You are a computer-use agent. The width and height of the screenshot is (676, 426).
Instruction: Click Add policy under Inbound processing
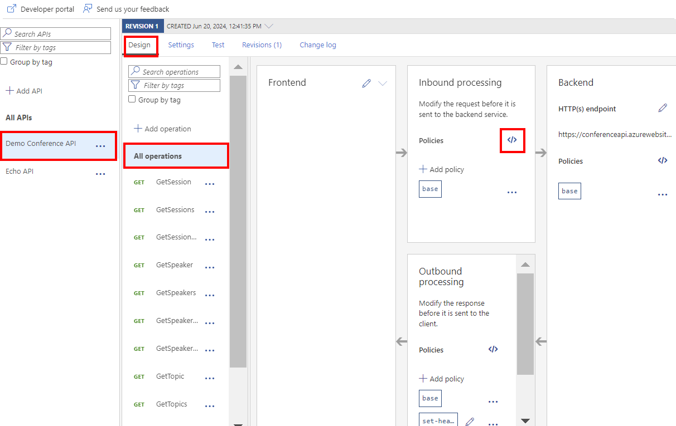coord(441,169)
